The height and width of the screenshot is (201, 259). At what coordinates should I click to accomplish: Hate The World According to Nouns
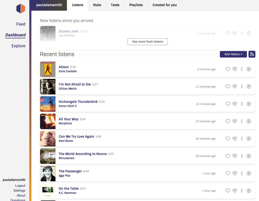[x=235, y=156]
